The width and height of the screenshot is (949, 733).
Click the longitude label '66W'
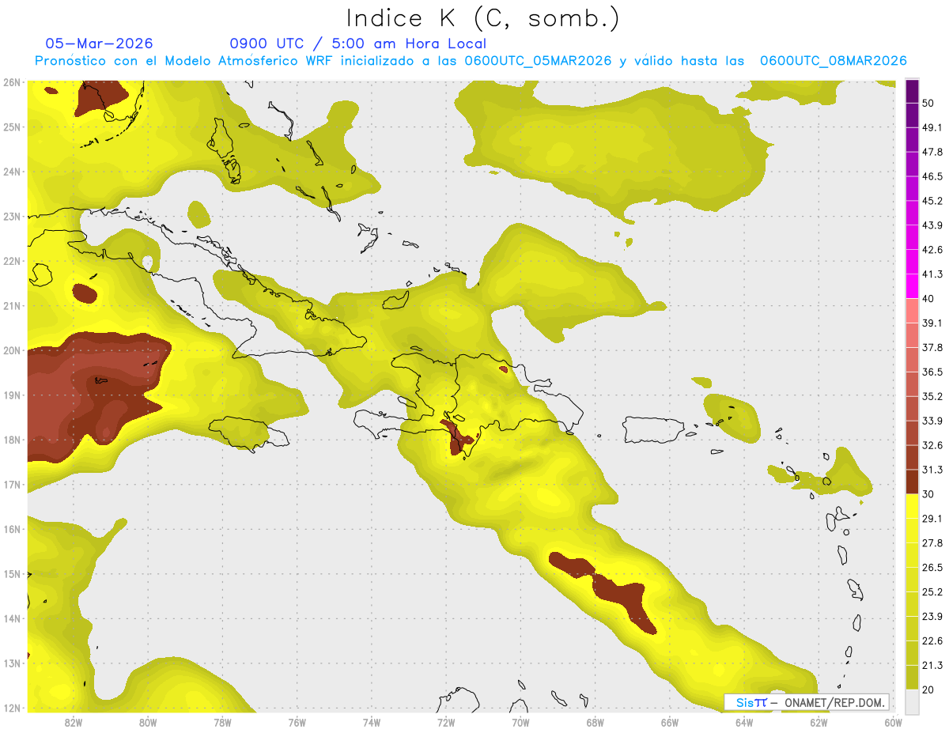pyautogui.click(x=669, y=722)
